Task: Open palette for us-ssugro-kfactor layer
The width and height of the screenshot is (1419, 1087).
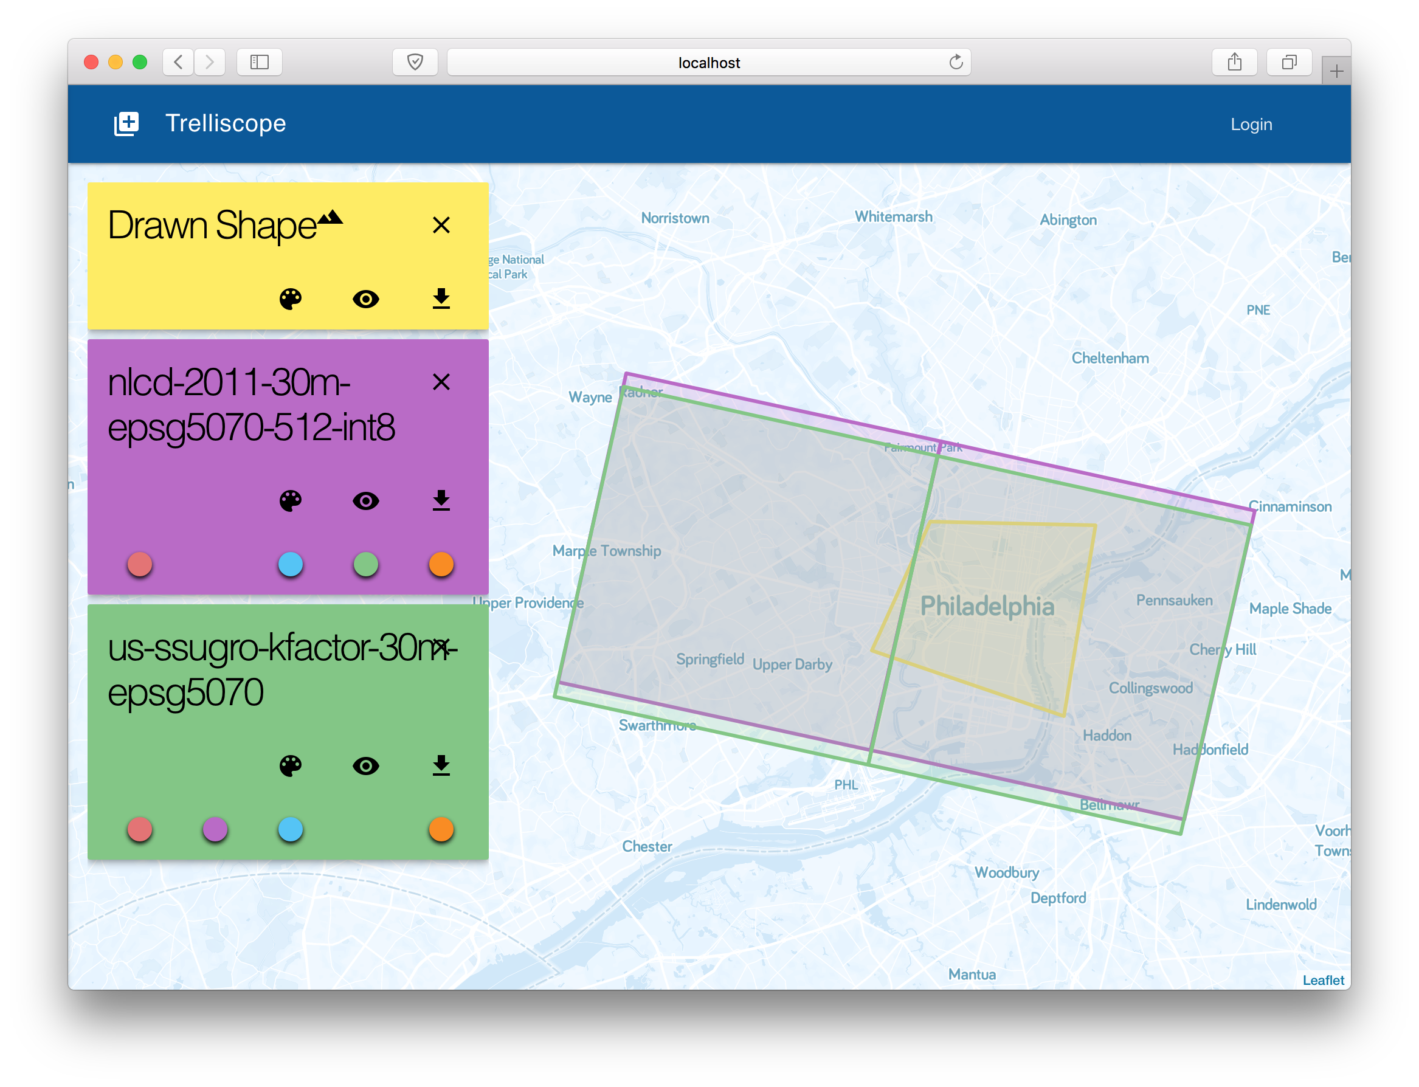Action: click(x=290, y=766)
